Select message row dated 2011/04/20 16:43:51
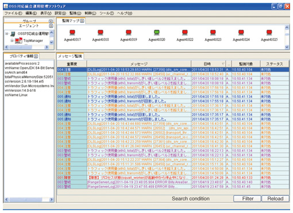The width and height of the screenshot is (293, 213). pos(173,123)
